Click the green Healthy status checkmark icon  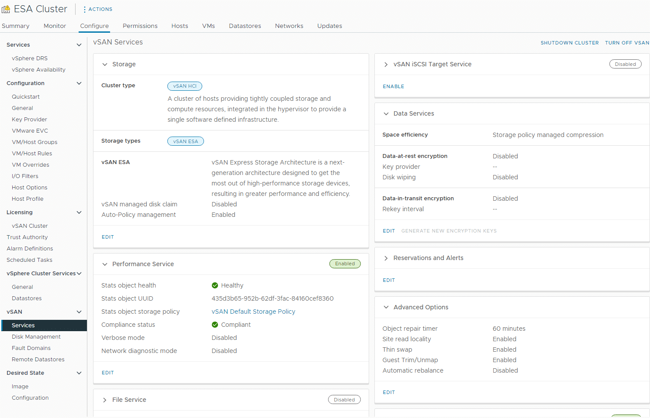coord(215,285)
